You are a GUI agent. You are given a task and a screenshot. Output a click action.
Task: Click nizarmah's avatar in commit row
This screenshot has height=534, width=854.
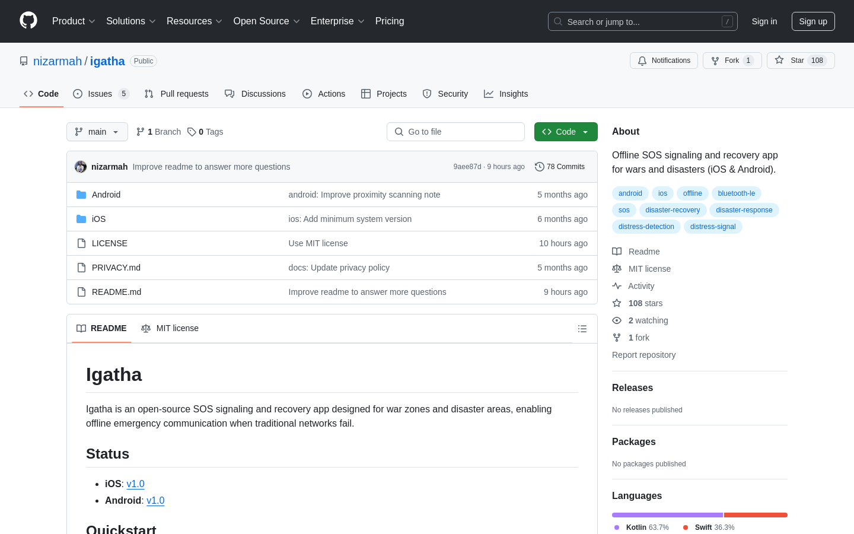(81, 167)
